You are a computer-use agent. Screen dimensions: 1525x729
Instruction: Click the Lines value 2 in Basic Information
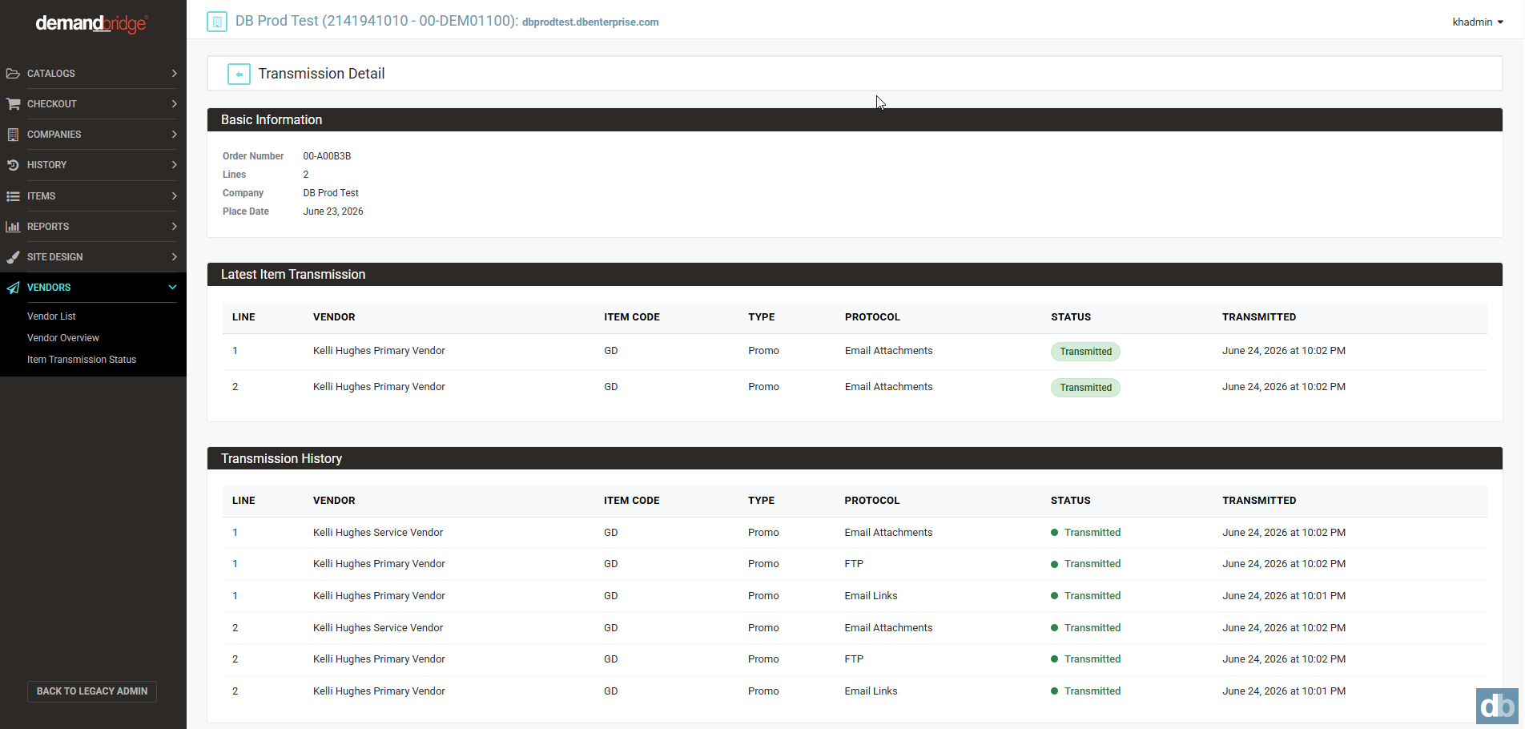point(306,175)
